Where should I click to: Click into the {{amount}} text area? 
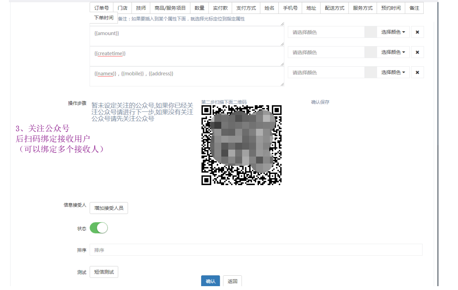[187, 36]
